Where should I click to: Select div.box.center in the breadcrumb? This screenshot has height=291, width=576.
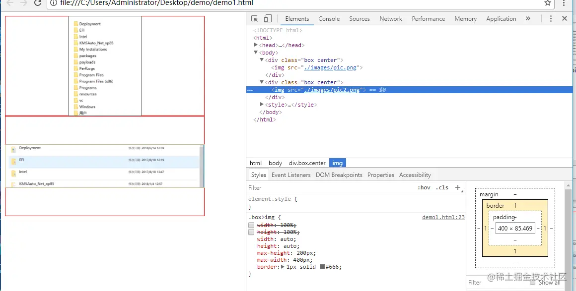(307, 163)
